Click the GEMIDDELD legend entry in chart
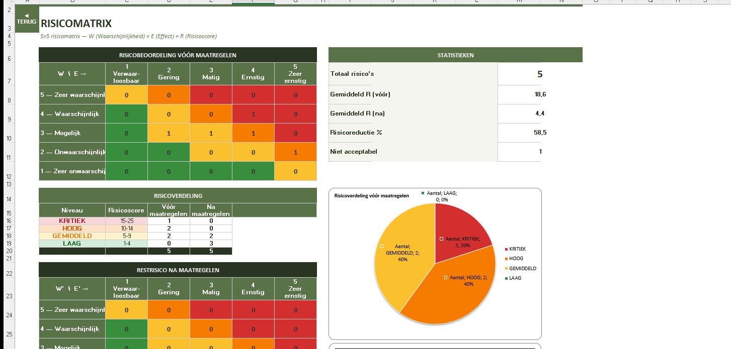Viewport: 731px width, 349px height. [x=522, y=268]
